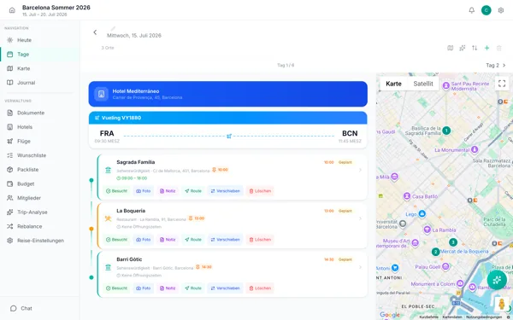513x320 pixels.
Task: Click map marker 3 on the map
Action: coord(453,242)
